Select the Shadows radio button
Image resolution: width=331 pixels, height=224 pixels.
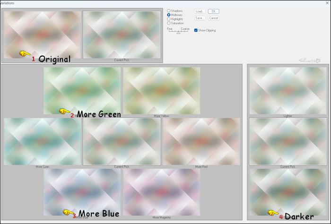[169, 11]
